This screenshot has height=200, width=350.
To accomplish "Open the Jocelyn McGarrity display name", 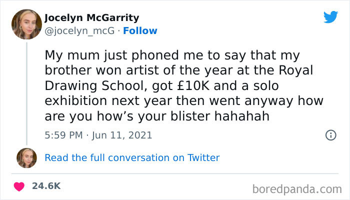I will pos(92,18).
